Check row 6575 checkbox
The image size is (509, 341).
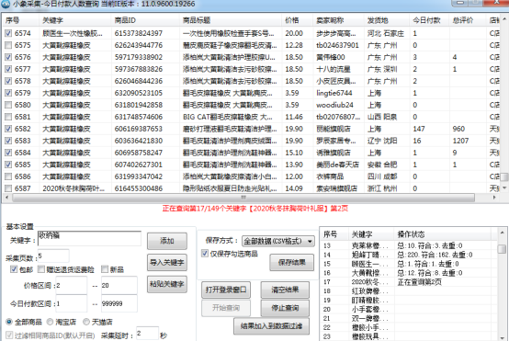pyautogui.click(x=8, y=45)
